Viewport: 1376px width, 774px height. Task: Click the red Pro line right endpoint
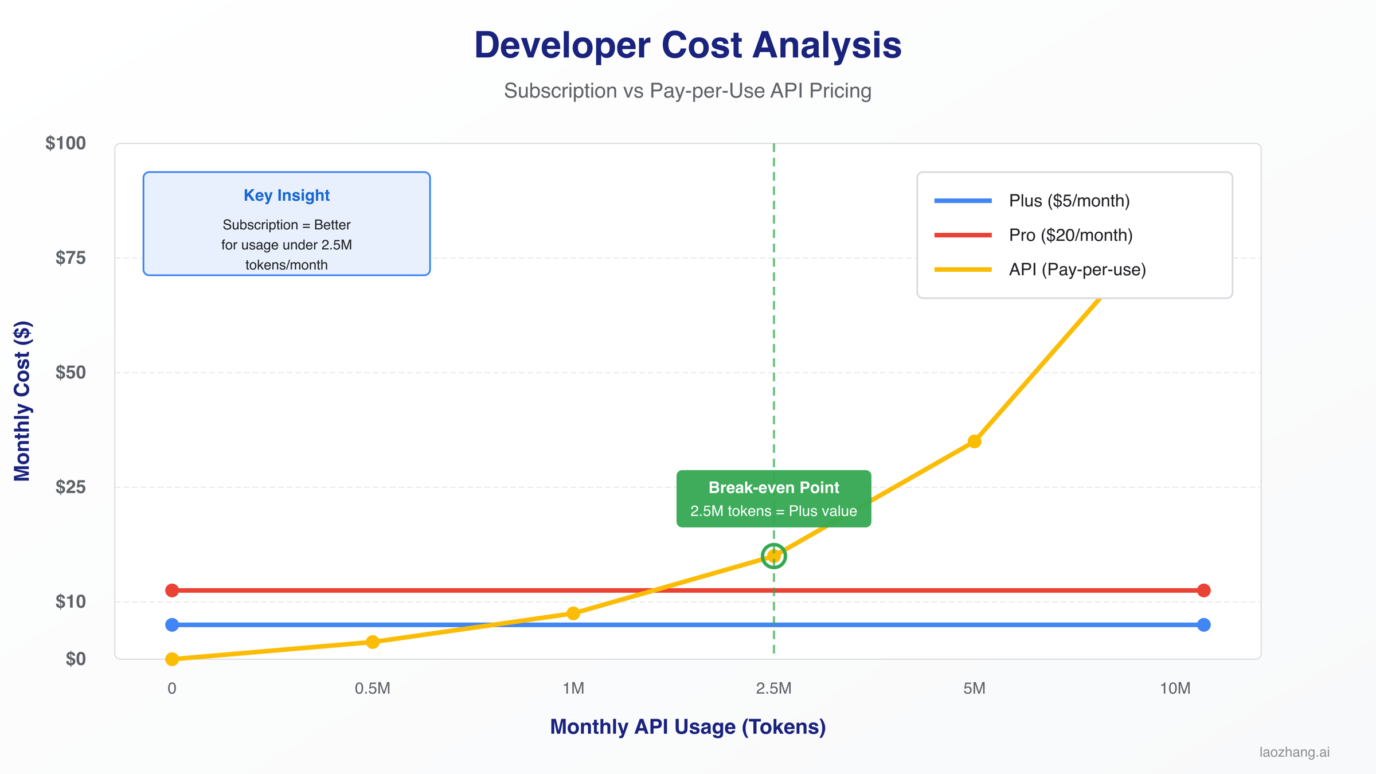pos(1203,590)
